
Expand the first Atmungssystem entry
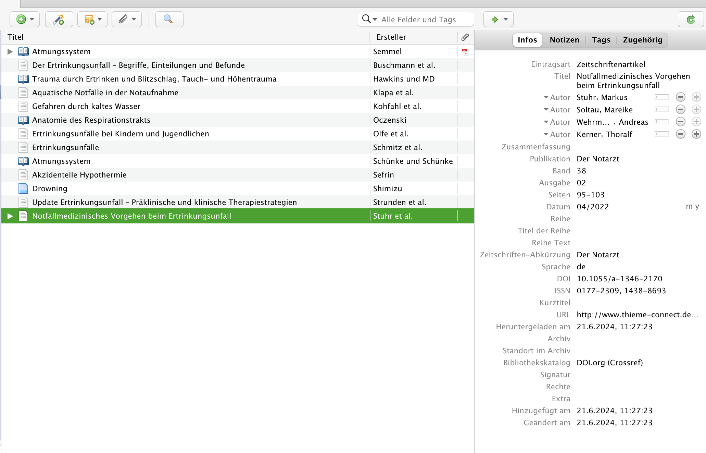pos(10,52)
